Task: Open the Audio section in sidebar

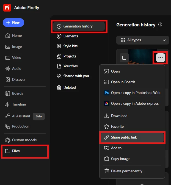Action: tap(13, 68)
